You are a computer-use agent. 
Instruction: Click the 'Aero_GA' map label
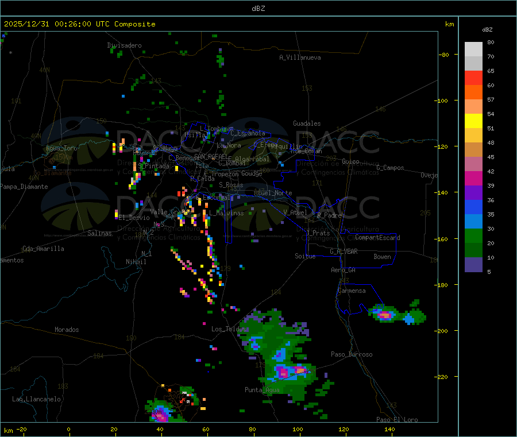pyautogui.click(x=344, y=270)
